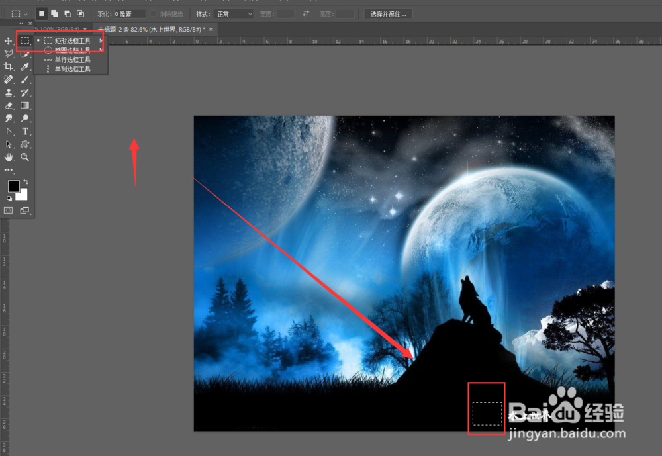Select the Polygonal Lasso tool
Screen dimensions: 662x456
pos(8,54)
